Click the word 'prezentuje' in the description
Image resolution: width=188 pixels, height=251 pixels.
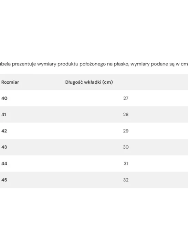[x=24, y=64]
